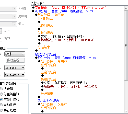Select empty command line under first 逃跑的场合
Screen dimensions: 128x114
point(39,29)
